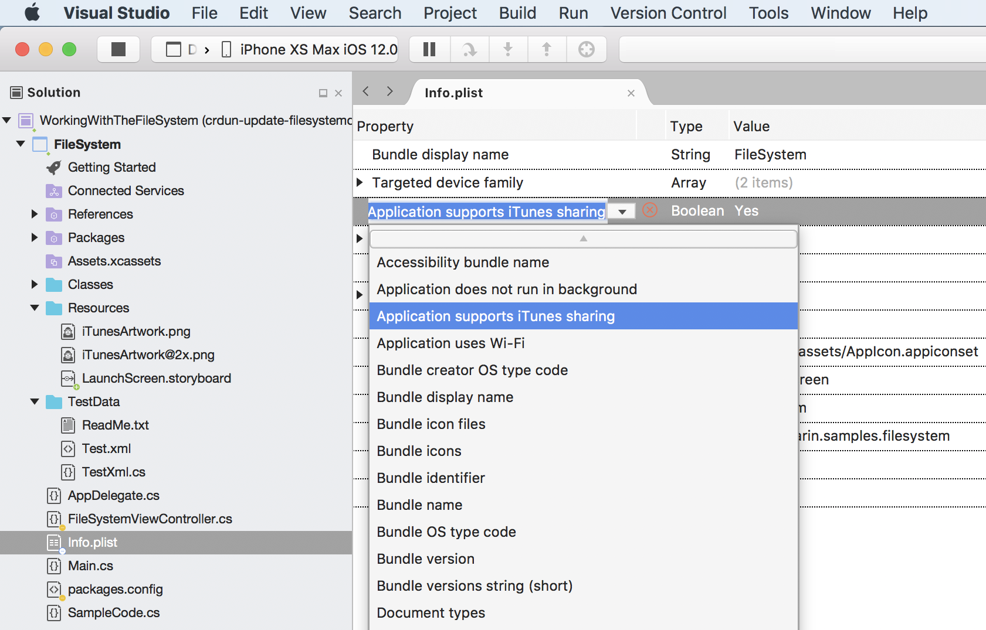This screenshot has height=630, width=986.
Task: Navigate forward with the right chevron
Action: pos(389,91)
